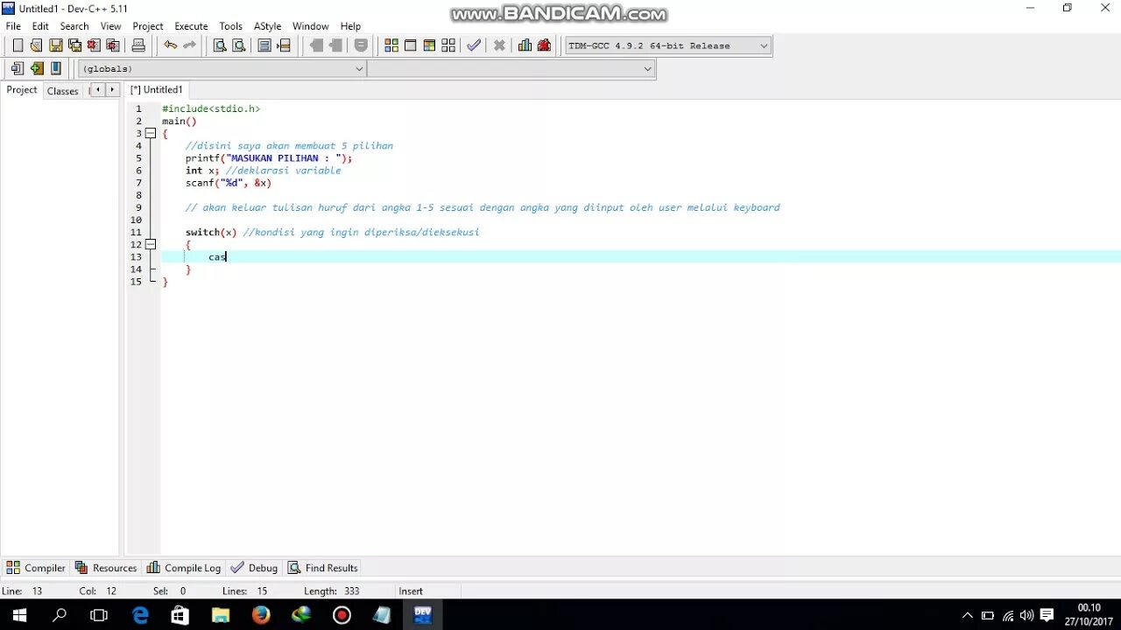The width and height of the screenshot is (1121, 630).
Task: Open the AStyle menu
Action: [x=267, y=26]
